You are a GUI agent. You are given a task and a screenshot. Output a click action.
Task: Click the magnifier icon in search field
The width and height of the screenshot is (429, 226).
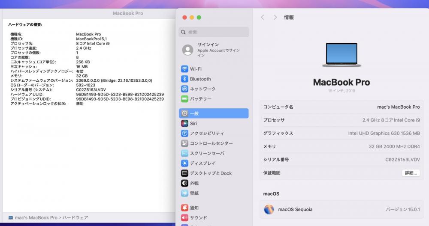click(183, 32)
